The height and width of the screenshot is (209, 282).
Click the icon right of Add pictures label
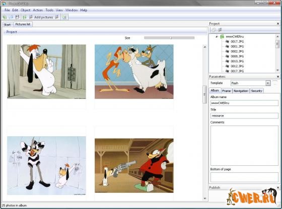click(57, 17)
